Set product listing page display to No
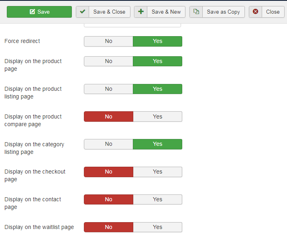 click(108, 89)
